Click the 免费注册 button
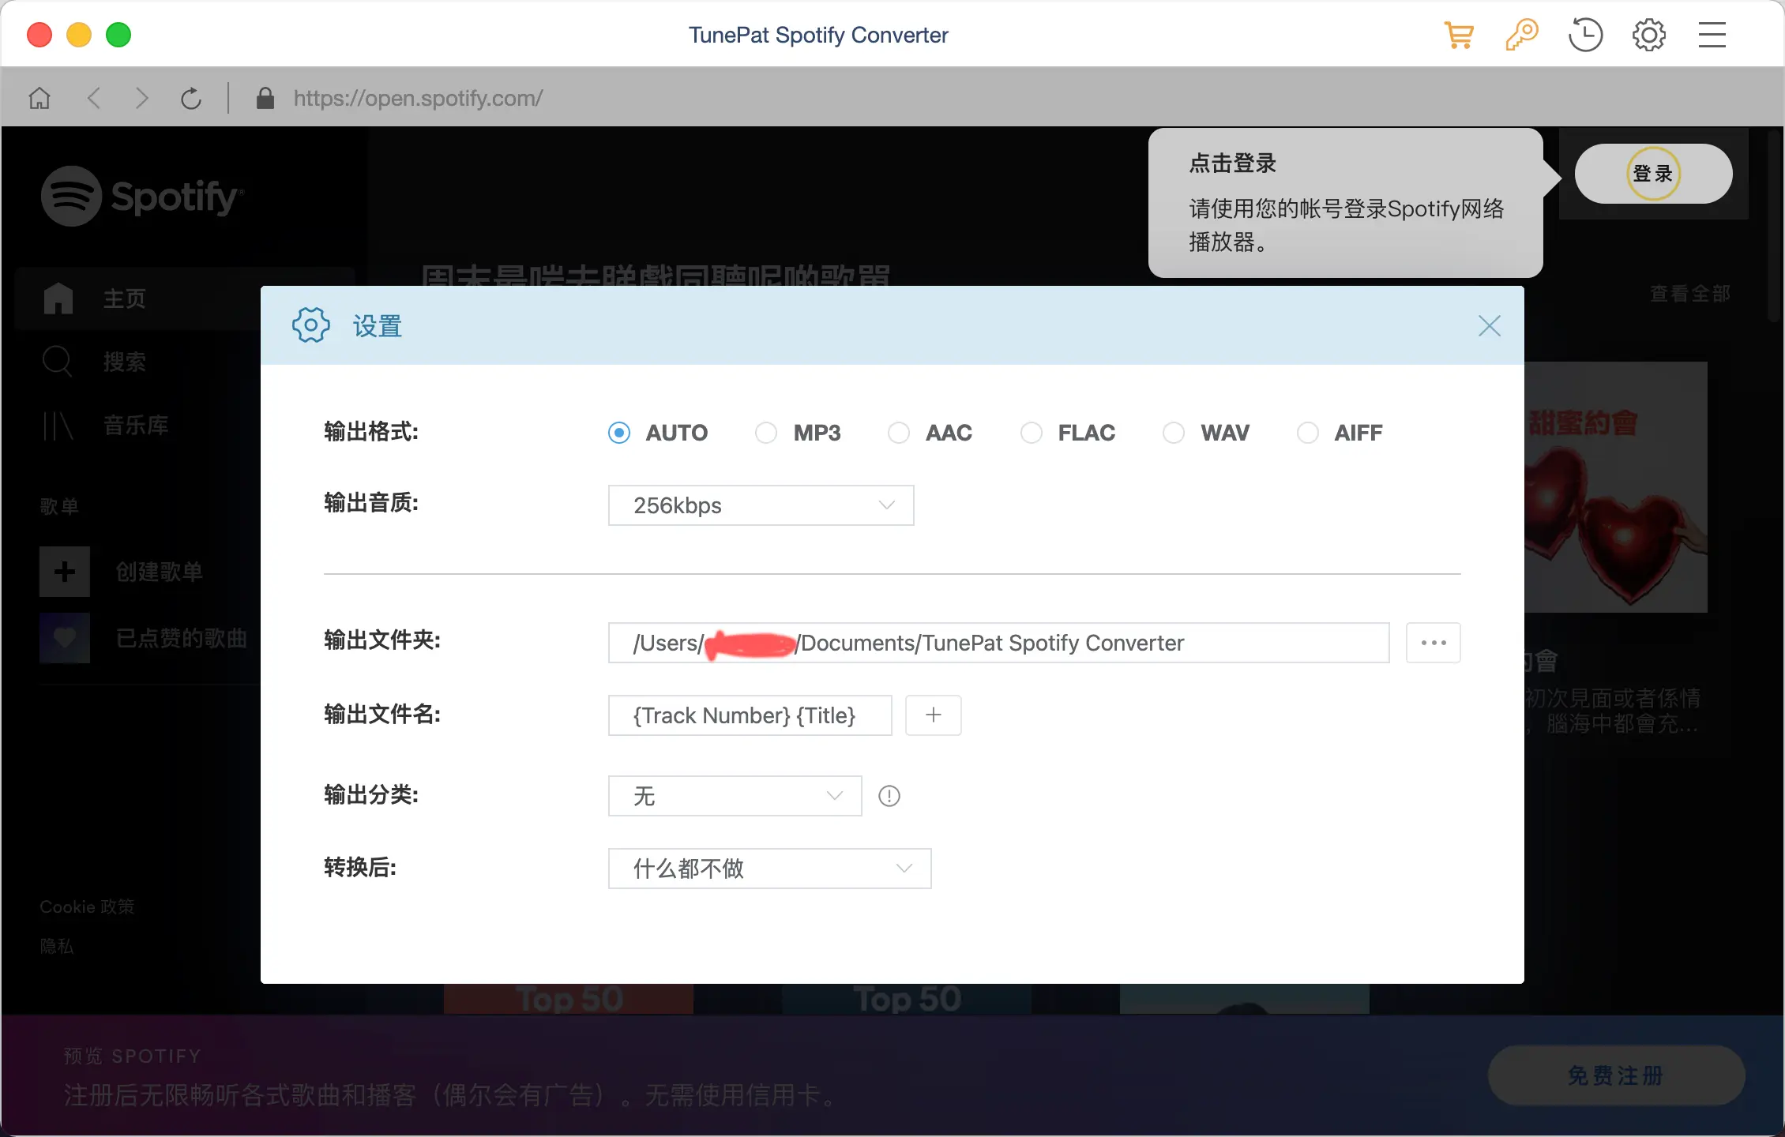 click(x=1616, y=1075)
